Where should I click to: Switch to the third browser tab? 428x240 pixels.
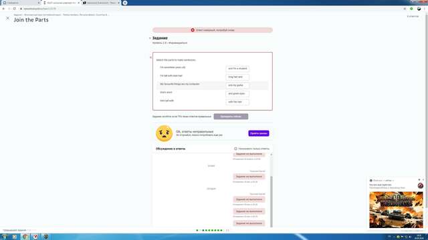pos(101,3)
